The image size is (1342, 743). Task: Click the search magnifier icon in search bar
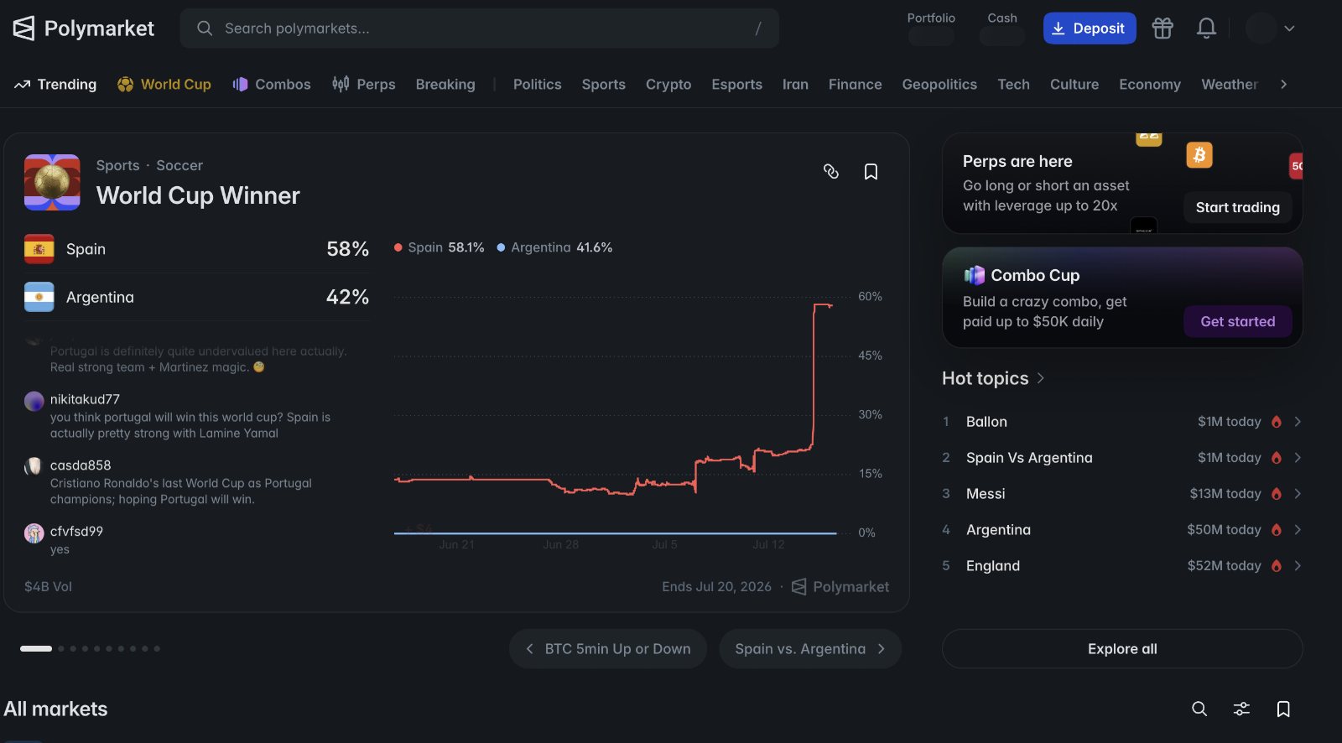pyautogui.click(x=205, y=29)
